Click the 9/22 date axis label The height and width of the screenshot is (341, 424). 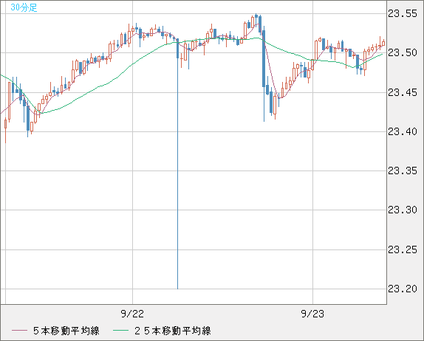pos(132,314)
